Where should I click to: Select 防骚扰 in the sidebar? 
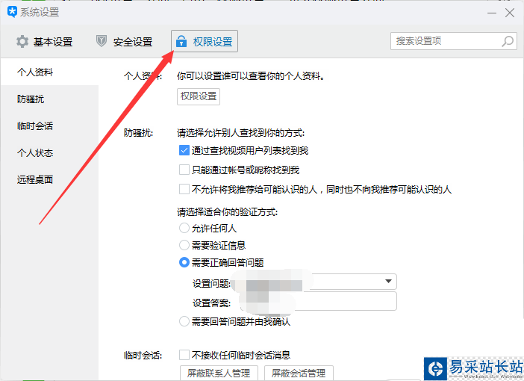[49, 99]
